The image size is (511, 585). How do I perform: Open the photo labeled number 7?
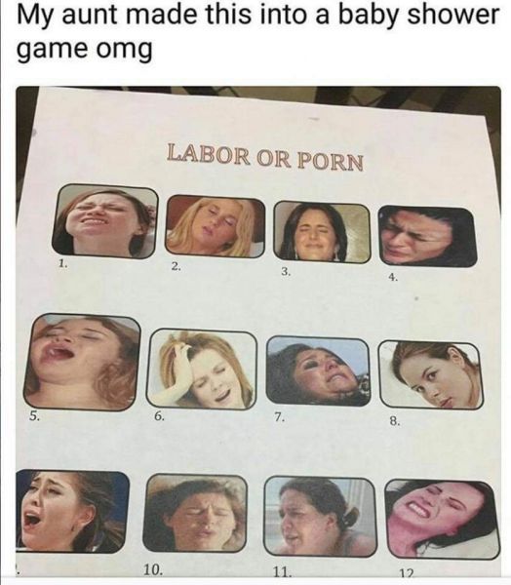point(318,370)
